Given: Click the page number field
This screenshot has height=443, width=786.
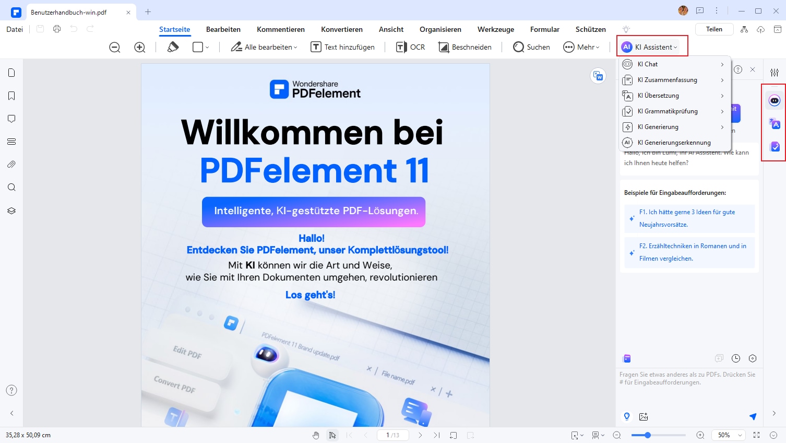Looking at the screenshot, I should click(392, 435).
